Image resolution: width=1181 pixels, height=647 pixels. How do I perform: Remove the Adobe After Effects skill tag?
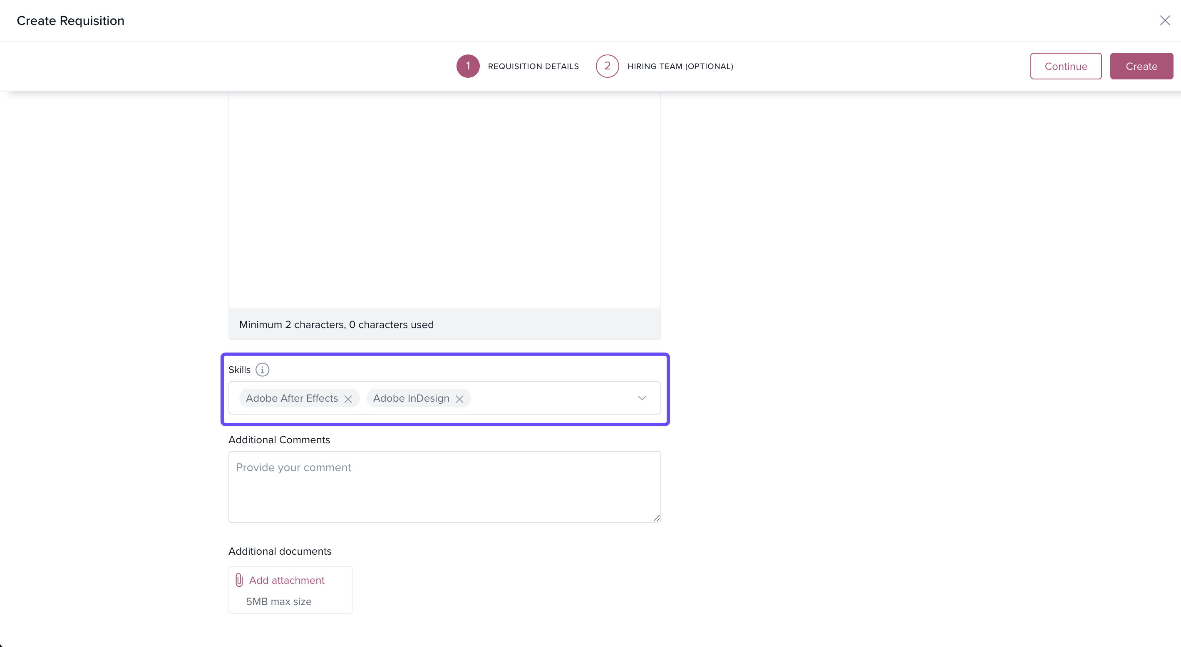[x=348, y=399]
